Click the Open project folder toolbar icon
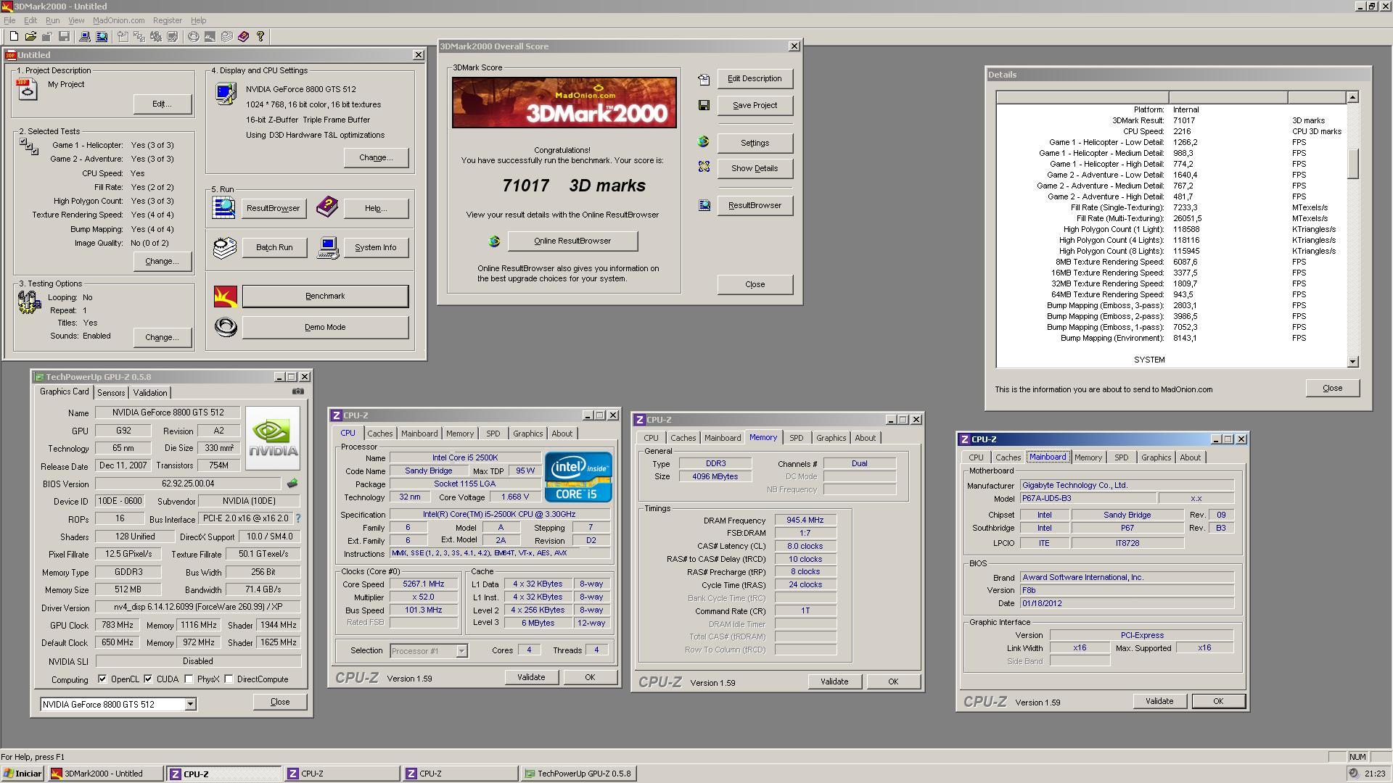 click(x=30, y=36)
